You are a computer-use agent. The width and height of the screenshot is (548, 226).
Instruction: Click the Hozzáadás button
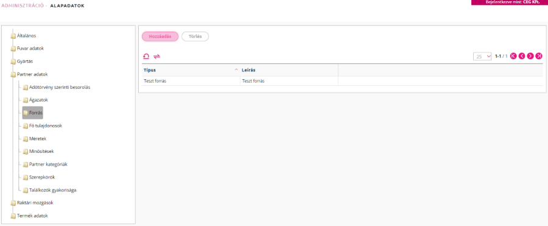[160, 37]
